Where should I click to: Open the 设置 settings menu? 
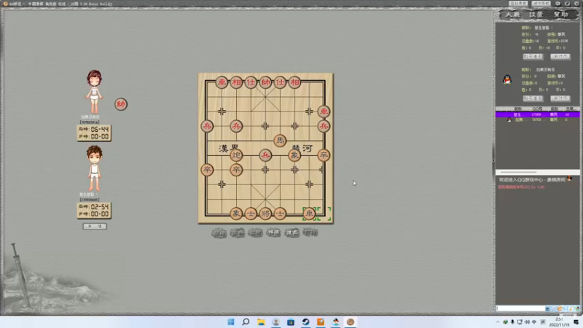click(536, 15)
